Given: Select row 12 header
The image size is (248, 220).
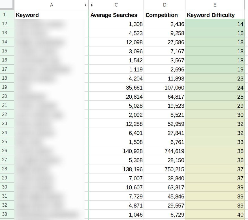Looking at the screenshot, I should pos(7,24).
